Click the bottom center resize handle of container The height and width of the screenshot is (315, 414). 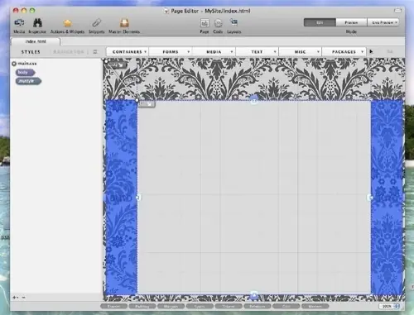tap(254, 296)
